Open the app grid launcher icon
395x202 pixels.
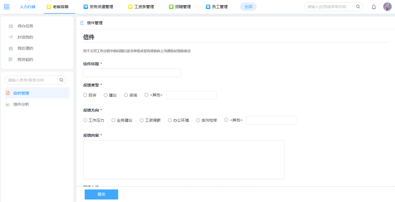pos(7,7)
